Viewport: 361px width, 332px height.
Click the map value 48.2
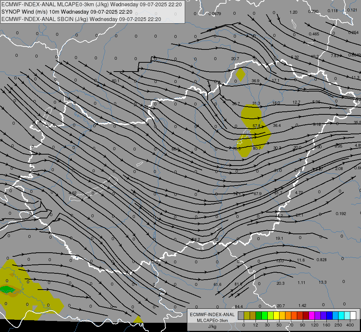(279, 216)
